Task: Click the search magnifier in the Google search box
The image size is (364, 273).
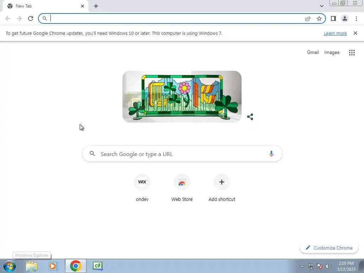Action: coord(92,154)
